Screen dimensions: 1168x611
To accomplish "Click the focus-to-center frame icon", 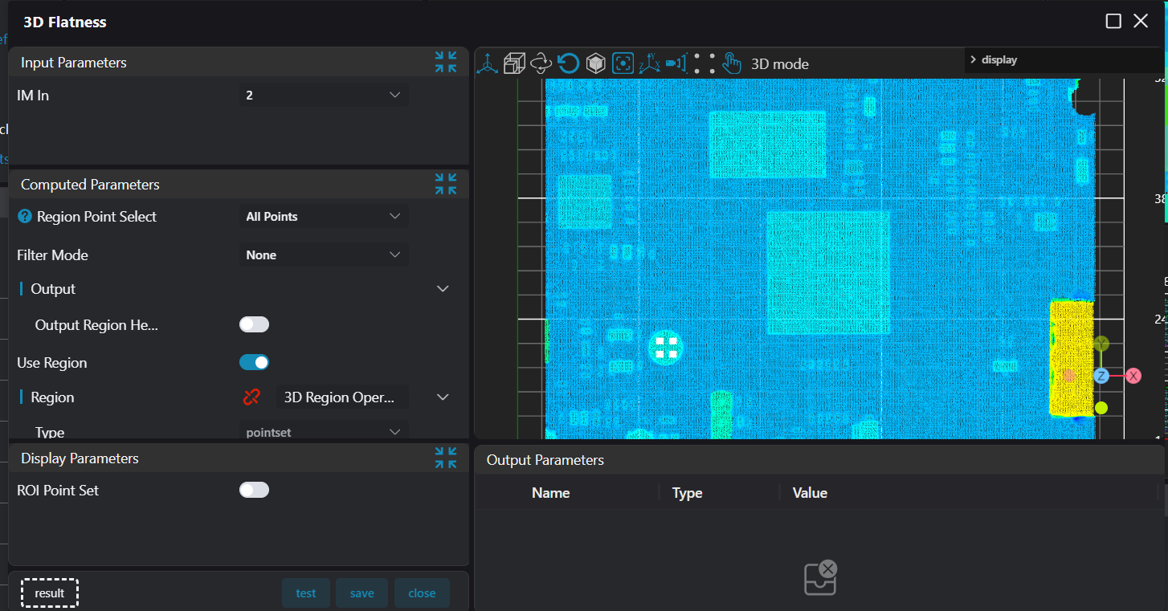I will tap(623, 63).
